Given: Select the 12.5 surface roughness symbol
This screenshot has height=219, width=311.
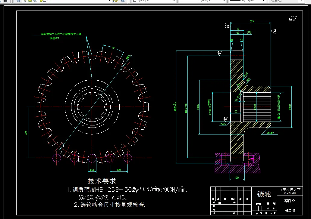Looking at the screenshot, I should coord(293,18).
